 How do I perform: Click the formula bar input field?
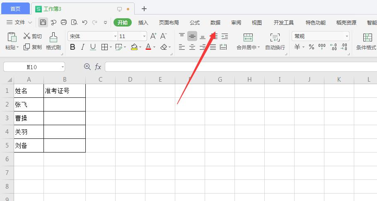pos(241,67)
